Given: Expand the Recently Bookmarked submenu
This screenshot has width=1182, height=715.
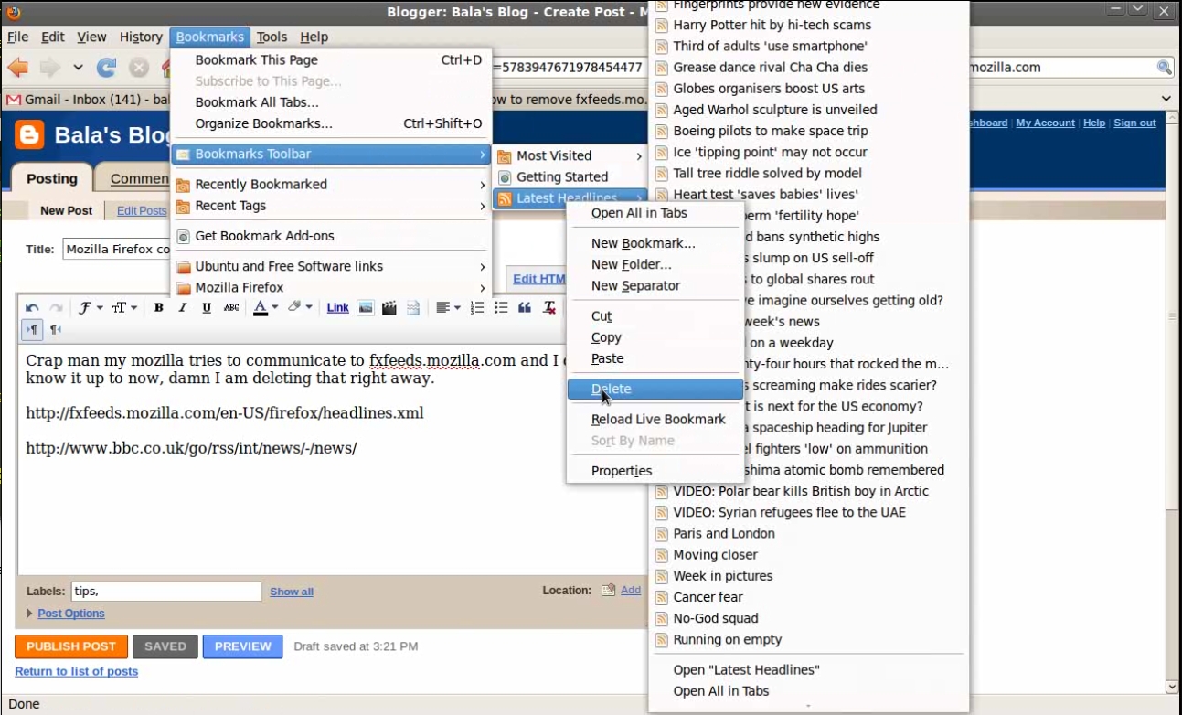Looking at the screenshot, I should pyautogui.click(x=332, y=185).
